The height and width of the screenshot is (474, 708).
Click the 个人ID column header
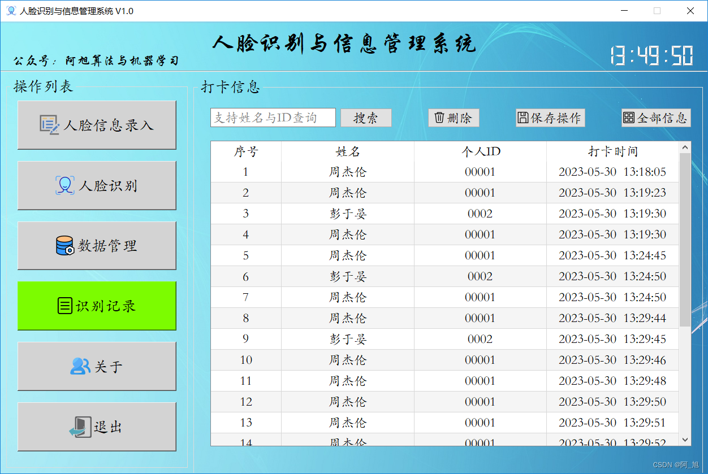click(481, 151)
